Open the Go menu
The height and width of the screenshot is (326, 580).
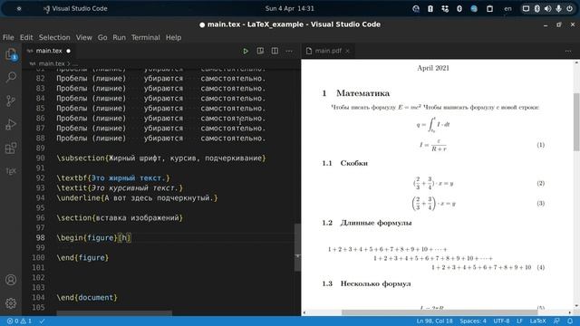tap(102, 37)
